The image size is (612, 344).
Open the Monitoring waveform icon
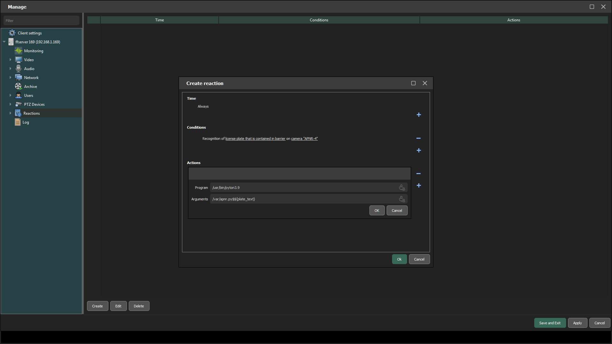tap(18, 51)
